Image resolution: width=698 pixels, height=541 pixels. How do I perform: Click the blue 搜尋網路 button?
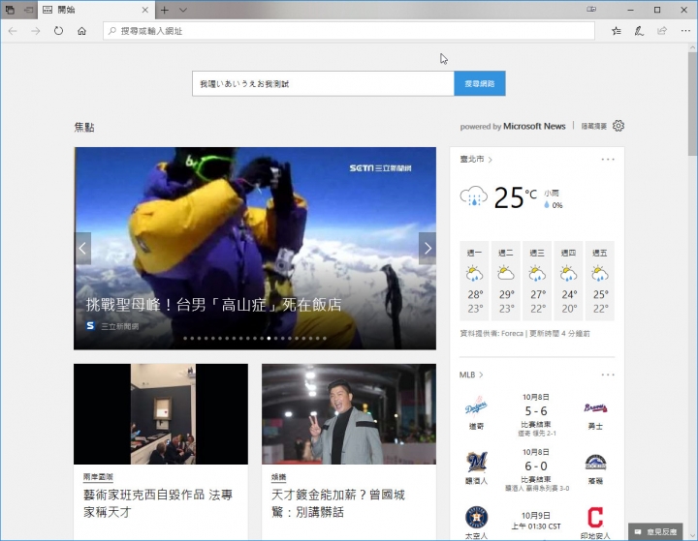coord(480,83)
